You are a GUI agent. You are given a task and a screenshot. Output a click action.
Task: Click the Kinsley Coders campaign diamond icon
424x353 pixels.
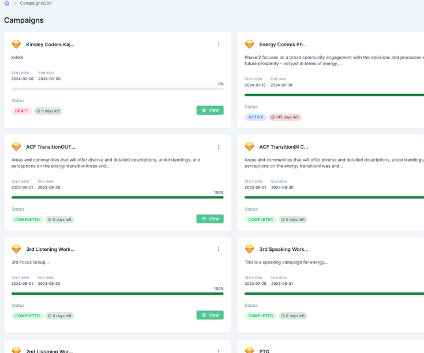16,44
